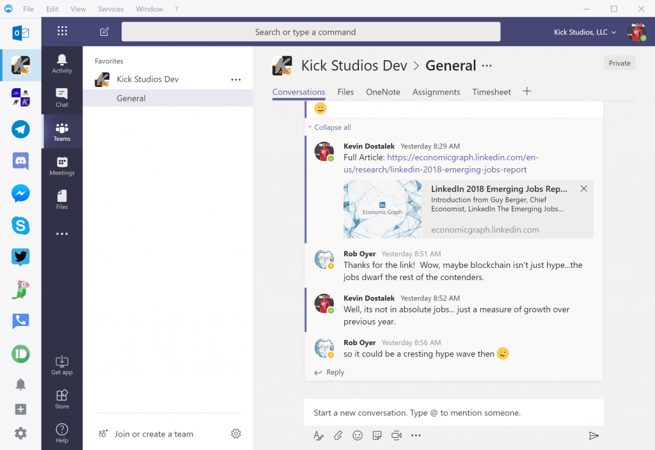
Task: Open the Discord service icon
Action: click(20, 161)
